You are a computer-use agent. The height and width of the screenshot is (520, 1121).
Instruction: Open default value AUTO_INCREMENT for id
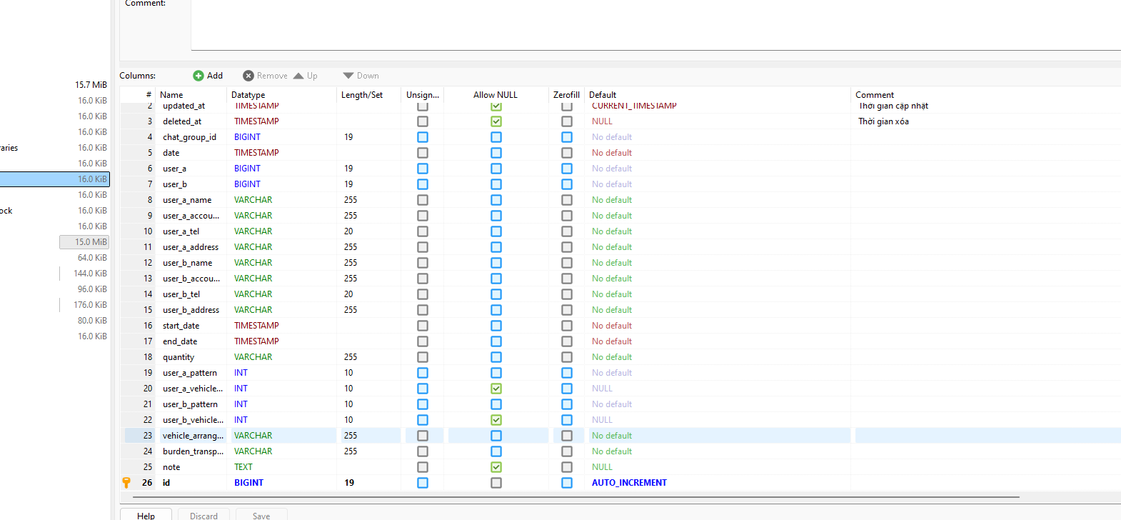[629, 483]
